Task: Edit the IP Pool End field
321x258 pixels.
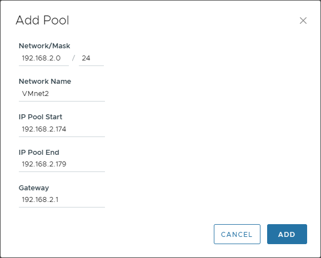Action: (x=62, y=164)
